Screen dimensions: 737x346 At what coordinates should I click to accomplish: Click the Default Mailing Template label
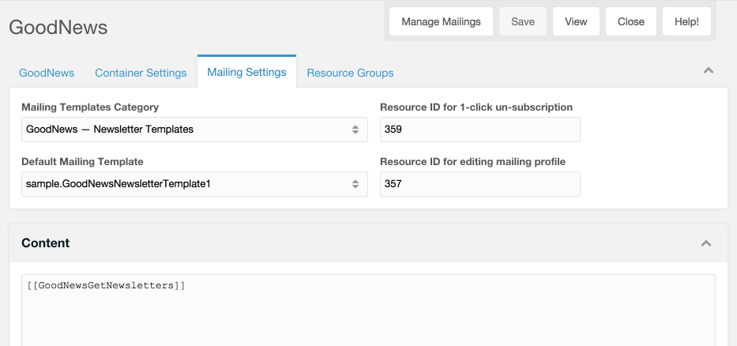pos(82,162)
